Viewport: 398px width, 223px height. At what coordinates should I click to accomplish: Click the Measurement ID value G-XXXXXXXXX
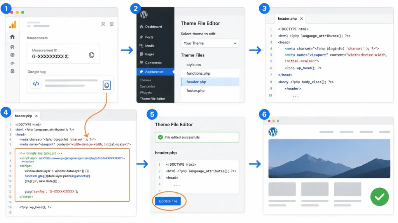tap(50, 57)
